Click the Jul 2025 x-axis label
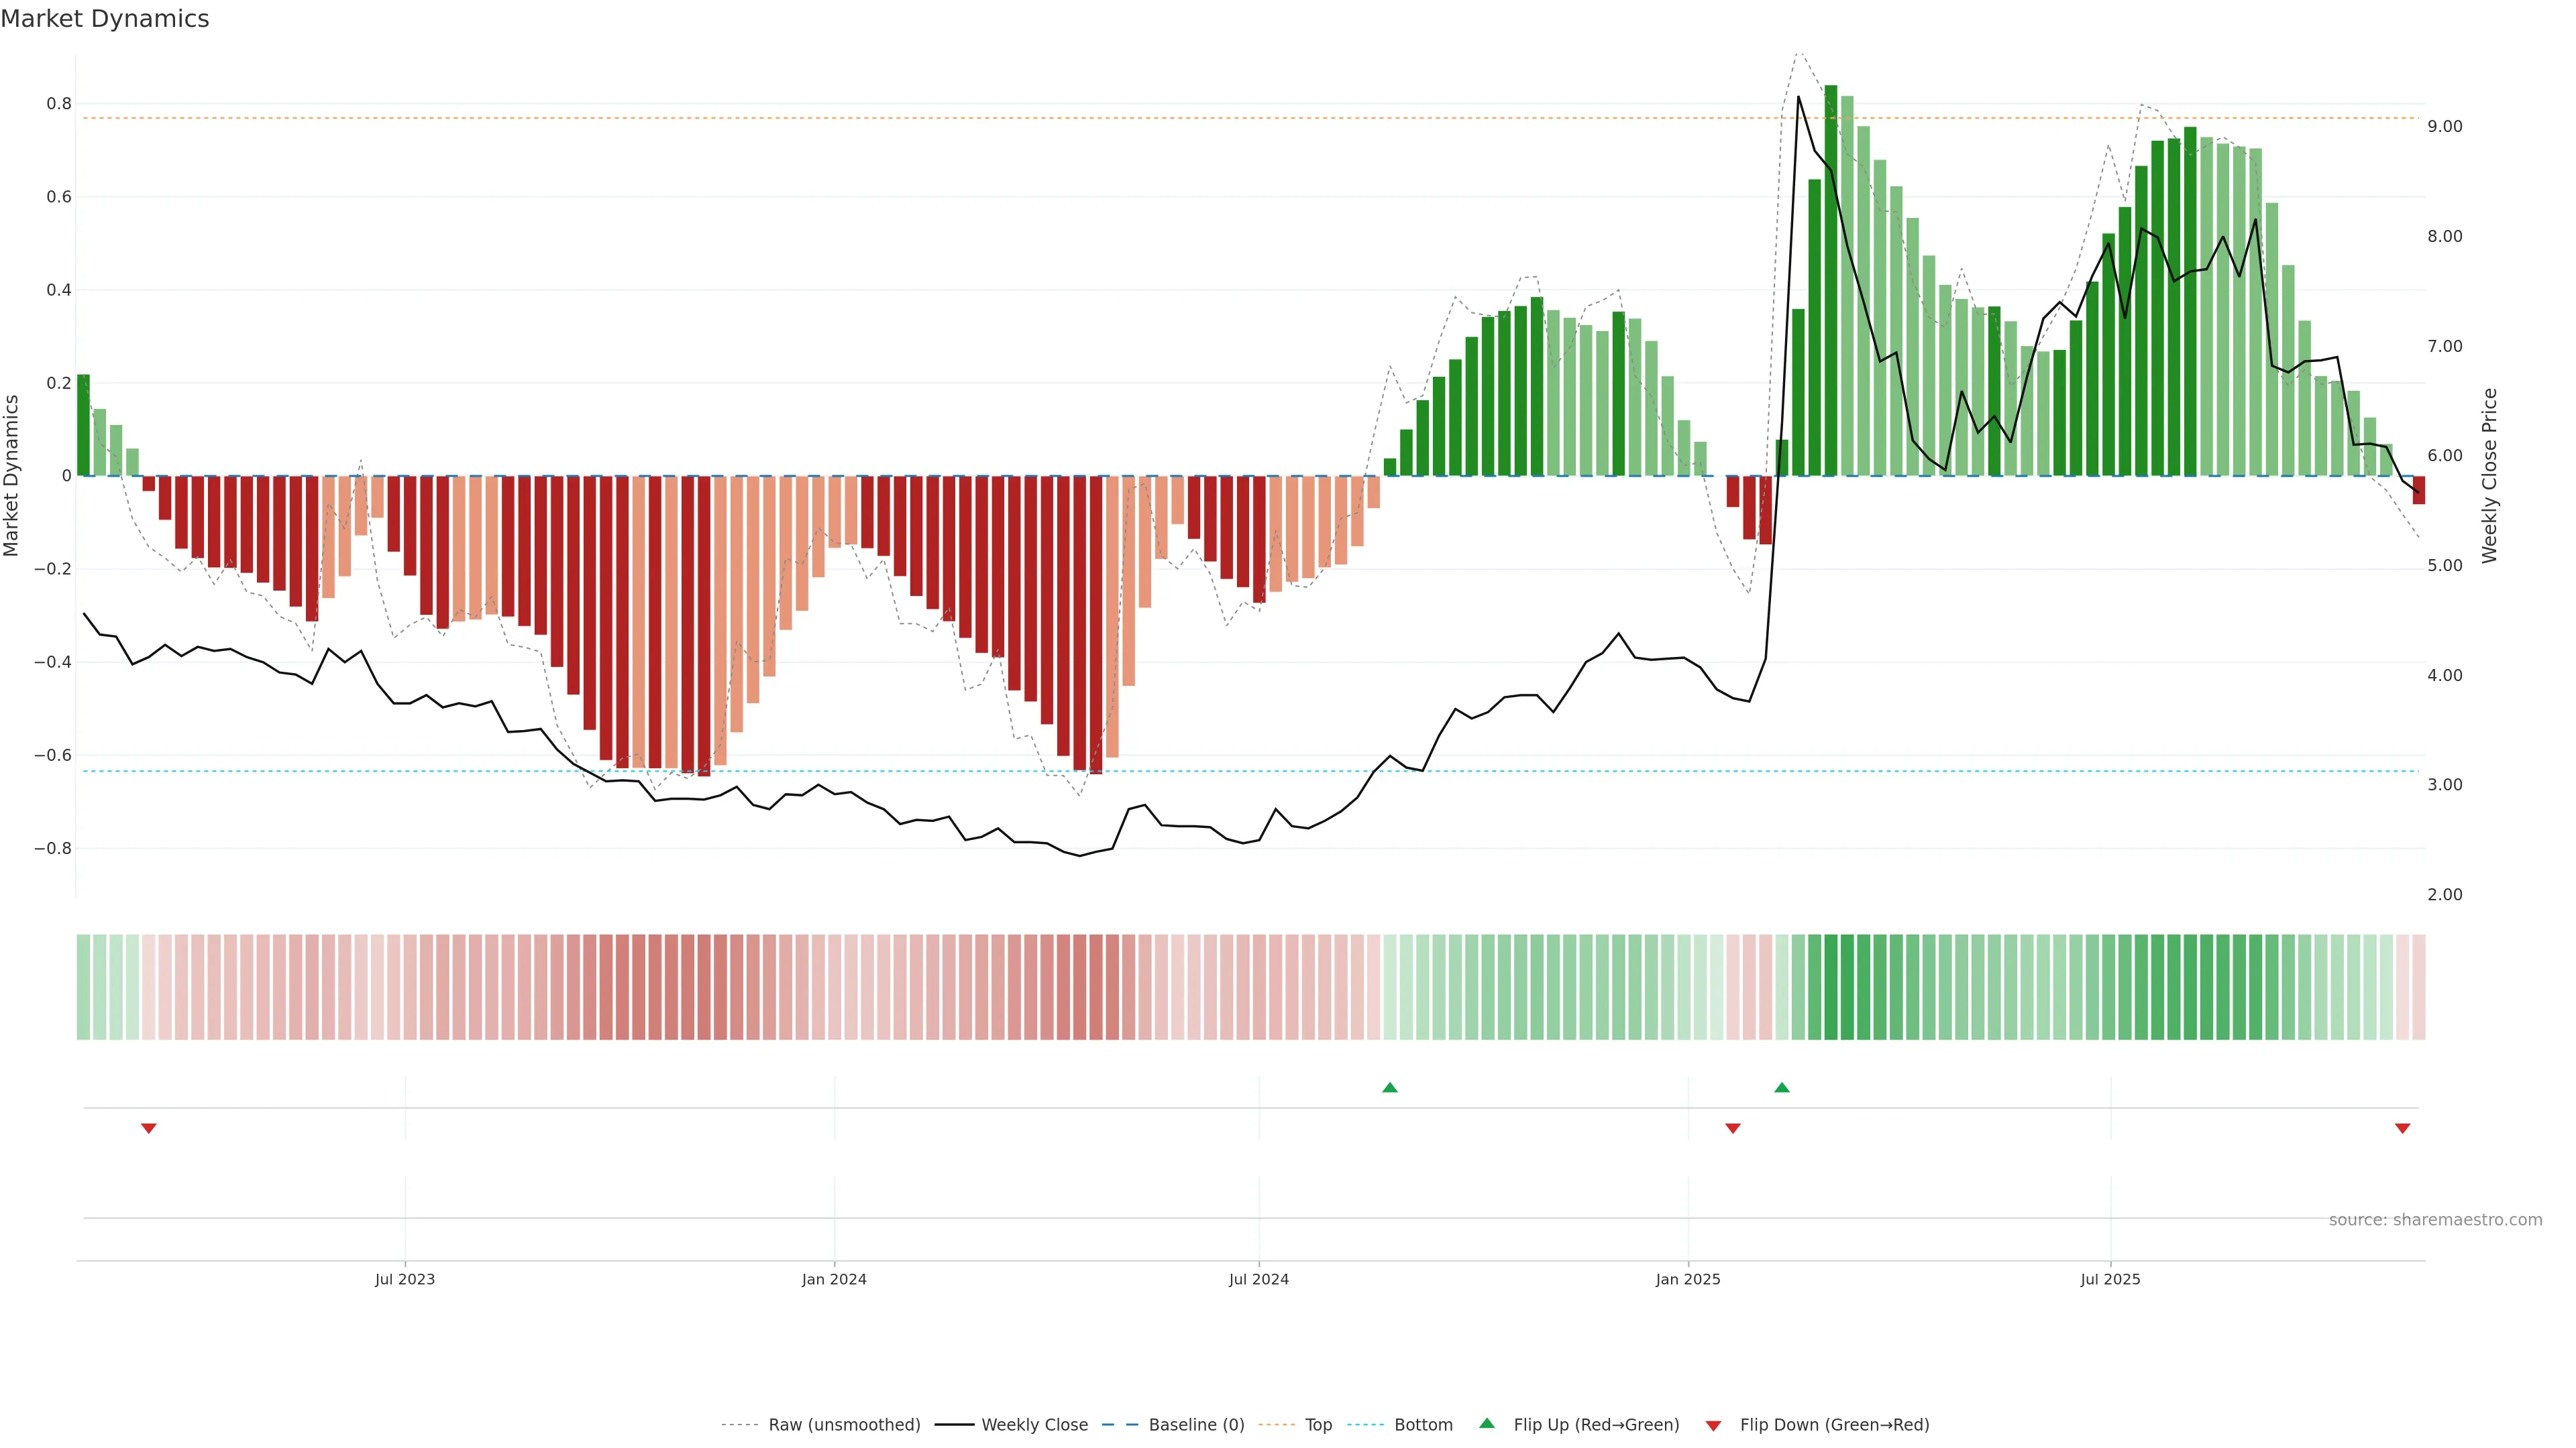The height and width of the screenshot is (1448, 2576). tap(2110, 1279)
